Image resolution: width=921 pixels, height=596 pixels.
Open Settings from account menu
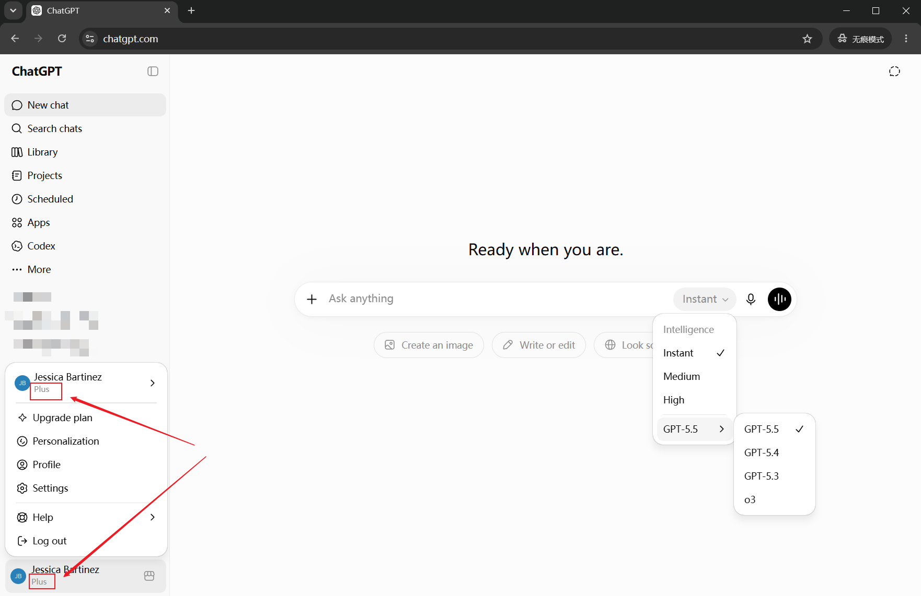tap(86, 488)
